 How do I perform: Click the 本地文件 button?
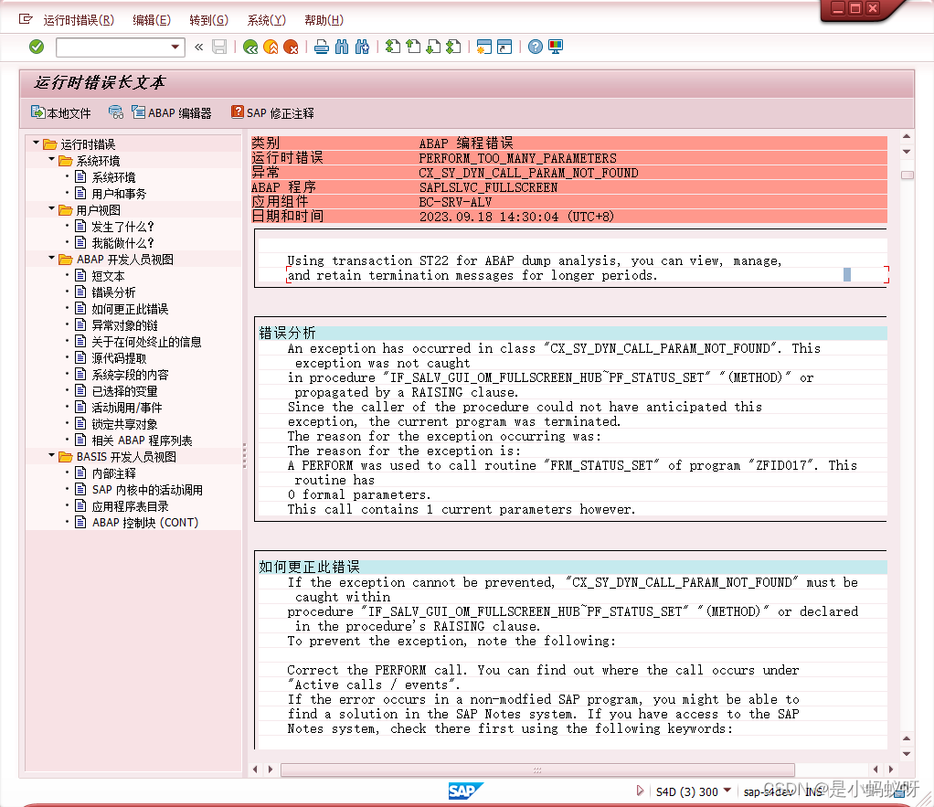point(60,112)
